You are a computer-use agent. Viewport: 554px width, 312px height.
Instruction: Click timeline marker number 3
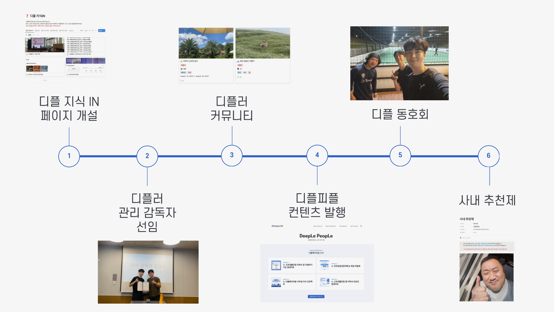(232, 155)
